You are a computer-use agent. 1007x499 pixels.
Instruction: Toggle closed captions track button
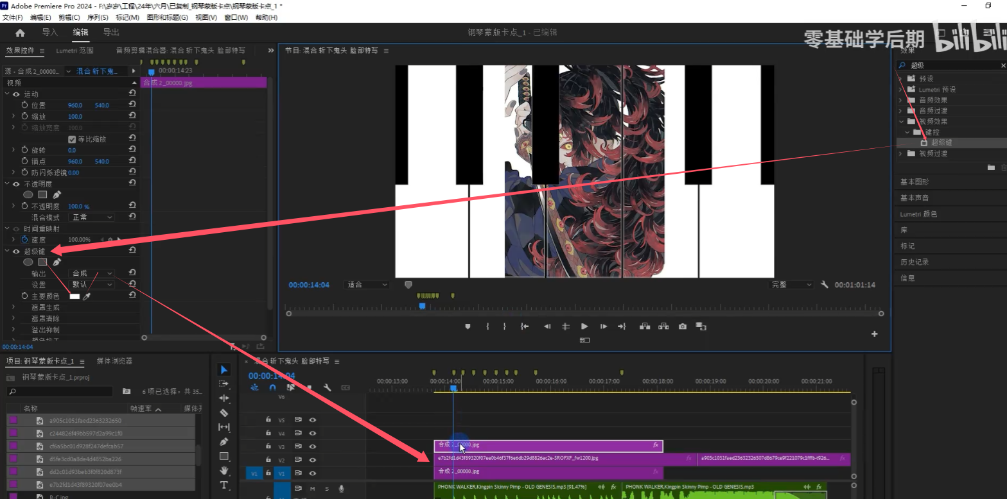point(346,387)
